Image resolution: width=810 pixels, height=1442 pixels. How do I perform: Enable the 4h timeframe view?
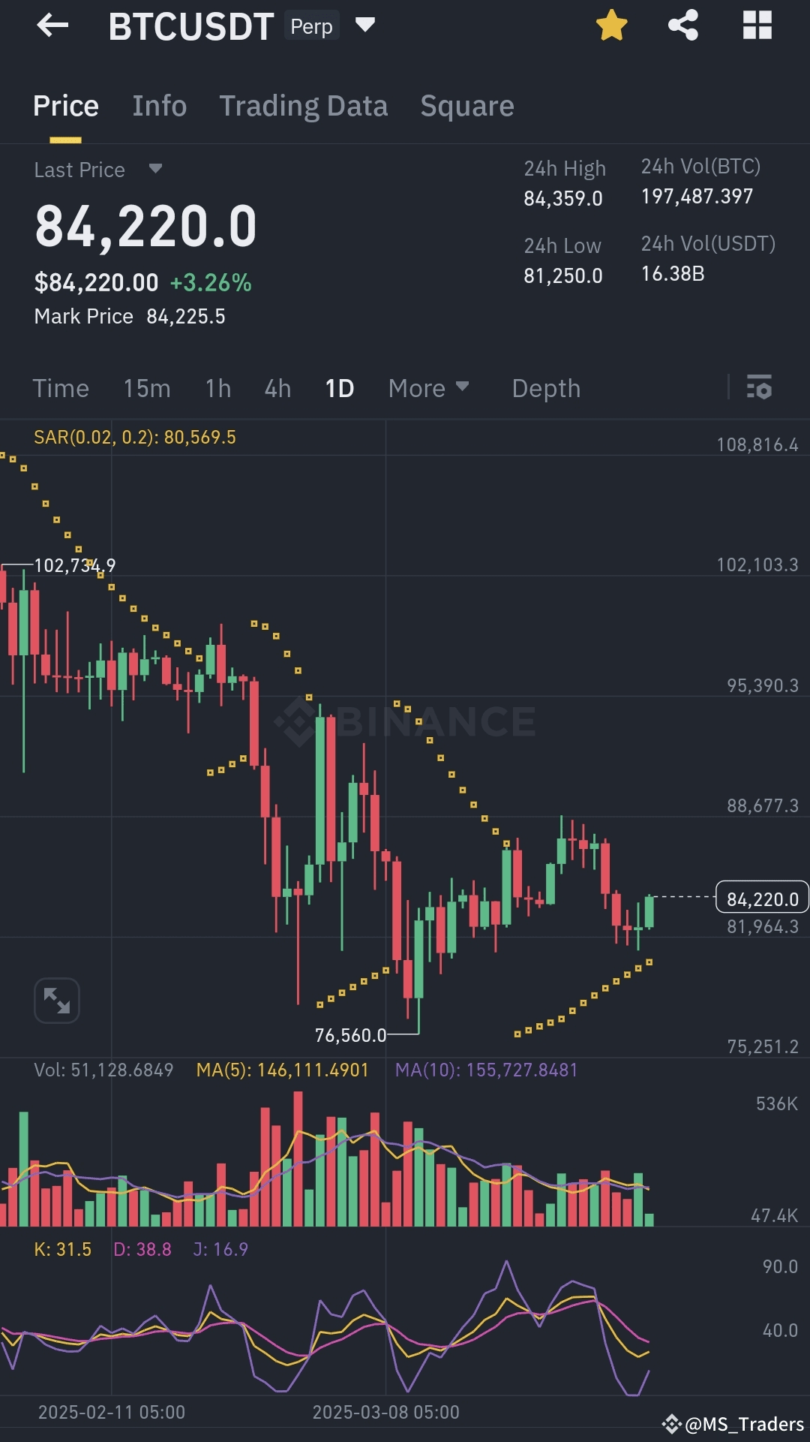tap(277, 388)
